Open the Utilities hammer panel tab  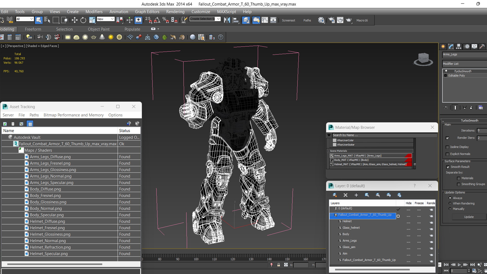tap(482, 46)
